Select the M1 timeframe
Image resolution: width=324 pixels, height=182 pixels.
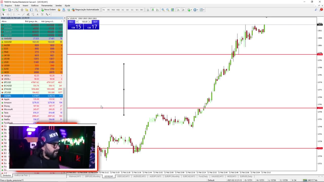(x=104, y=10)
